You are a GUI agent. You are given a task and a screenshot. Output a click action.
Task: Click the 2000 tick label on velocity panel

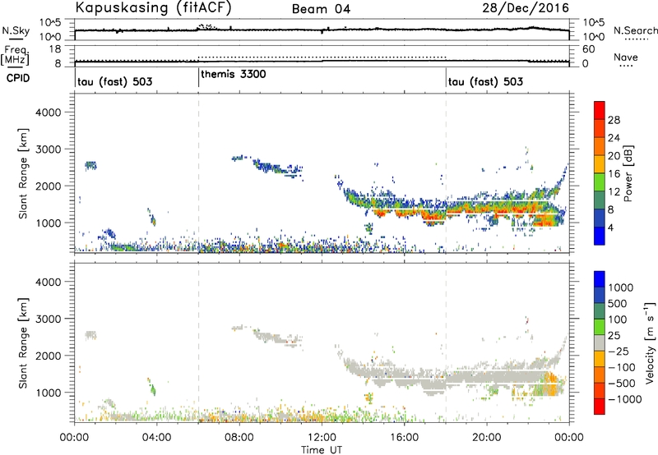(x=48, y=356)
